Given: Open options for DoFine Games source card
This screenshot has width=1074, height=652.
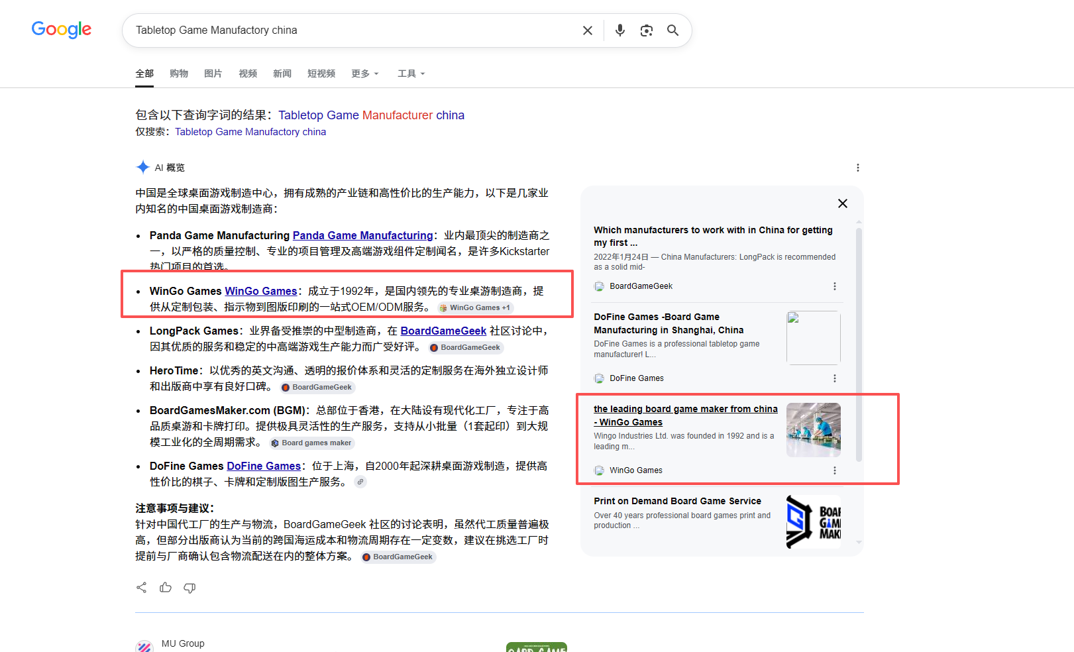Looking at the screenshot, I should pos(834,378).
